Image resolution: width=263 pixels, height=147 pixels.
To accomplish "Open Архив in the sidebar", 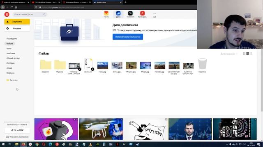I will (x=9, y=68).
